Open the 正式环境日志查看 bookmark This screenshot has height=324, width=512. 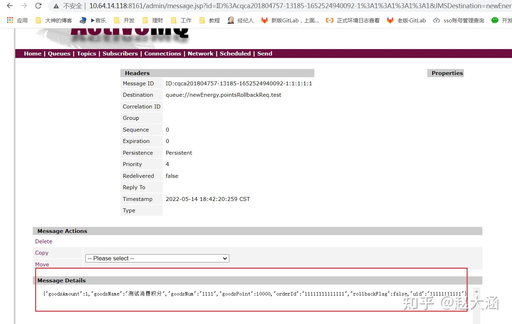(x=353, y=20)
